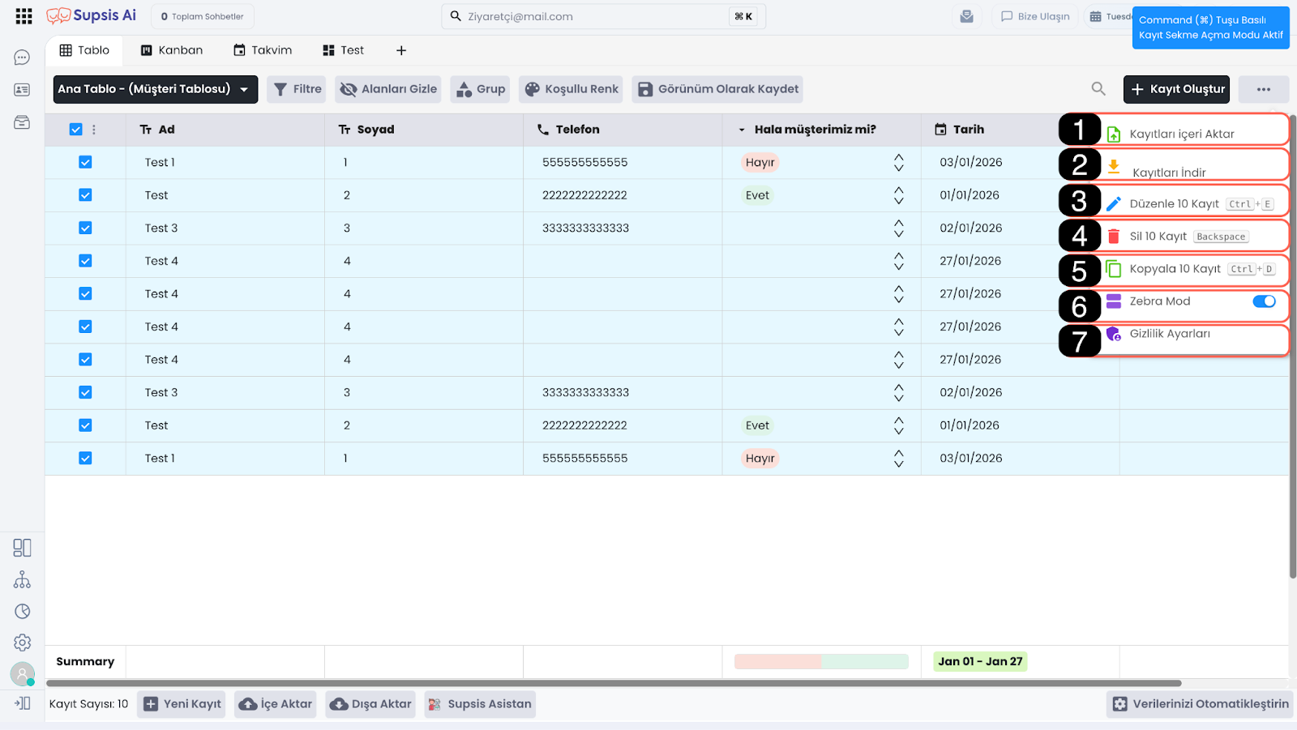Expand the sidebar with arrow icon
Image resolution: width=1297 pixels, height=730 pixels.
click(22, 703)
